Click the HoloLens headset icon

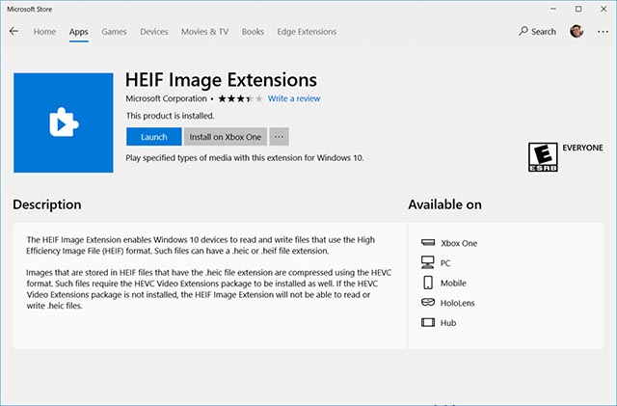pyautogui.click(x=428, y=303)
